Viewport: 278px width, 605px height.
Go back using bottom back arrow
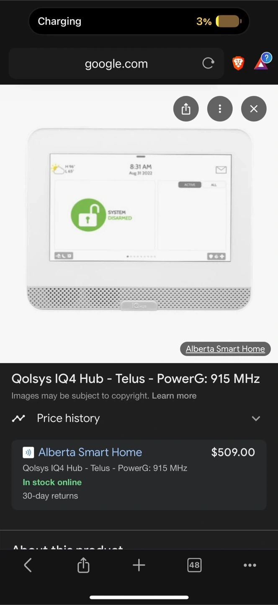coord(28,565)
